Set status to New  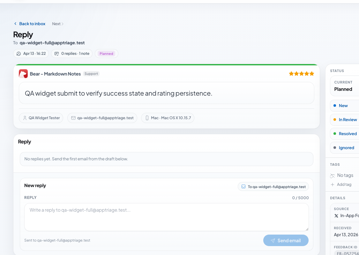point(345,106)
